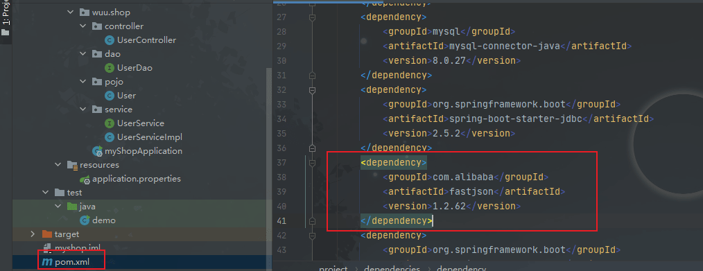Click the pojo package folder icon
The width and height of the screenshot is (703, 271).
click(97, 82)
